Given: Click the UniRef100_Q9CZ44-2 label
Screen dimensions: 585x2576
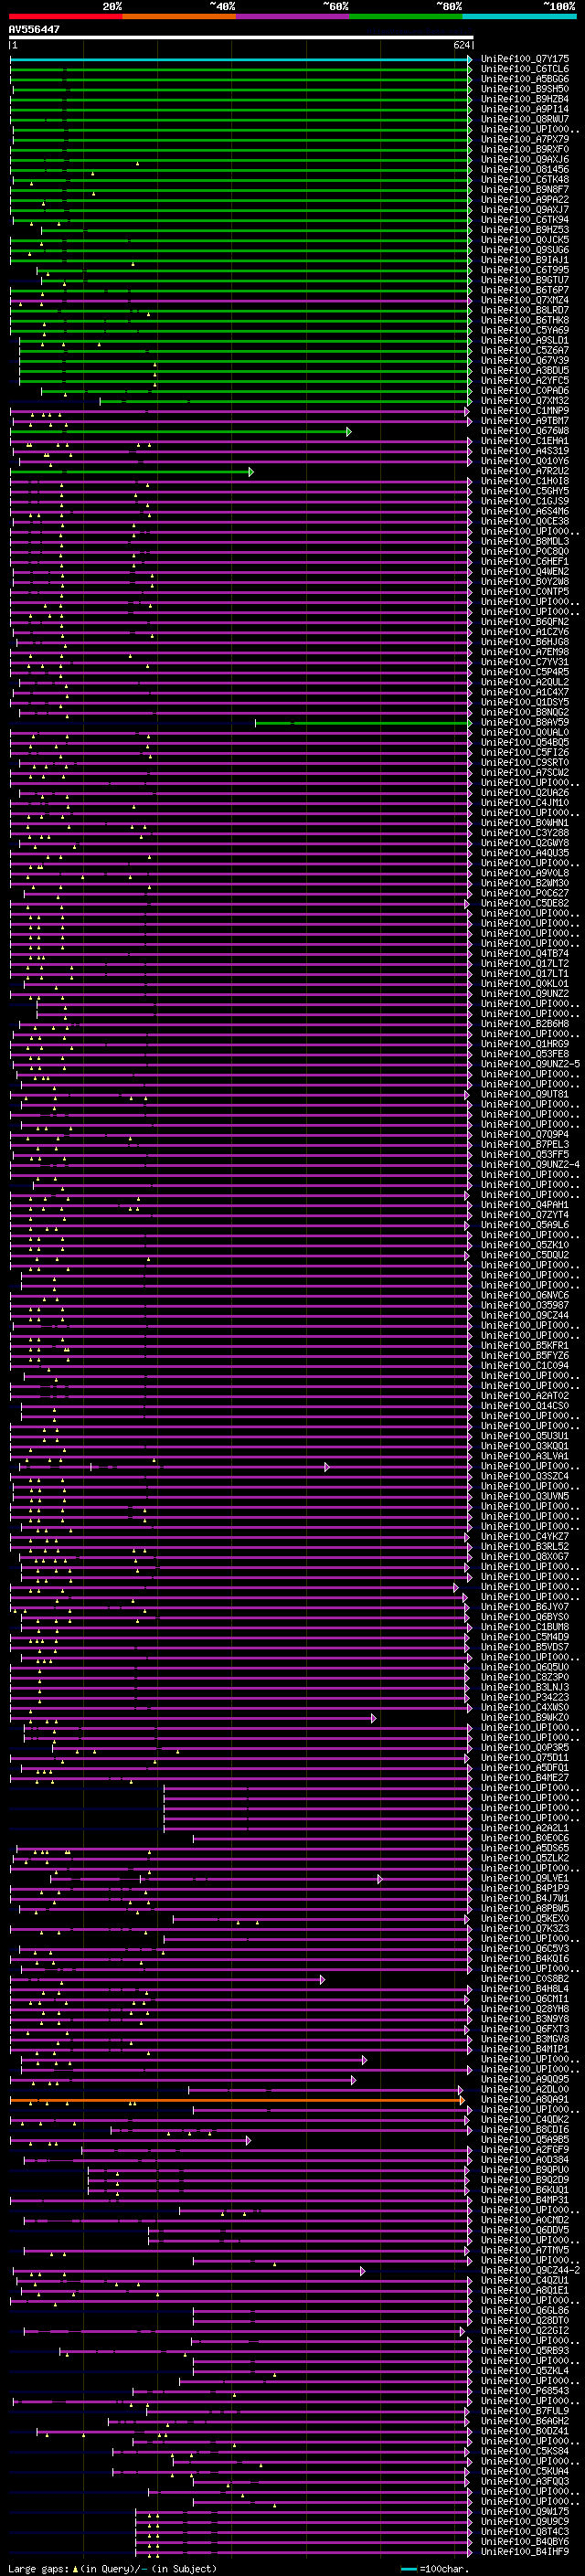Looking at the screenshot, I should coord(530,2271).
